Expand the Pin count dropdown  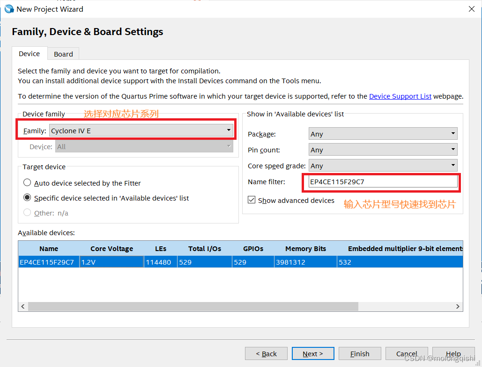click(x=383, y=150)
